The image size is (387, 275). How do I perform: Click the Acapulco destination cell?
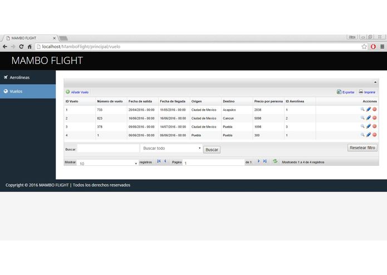229,110
